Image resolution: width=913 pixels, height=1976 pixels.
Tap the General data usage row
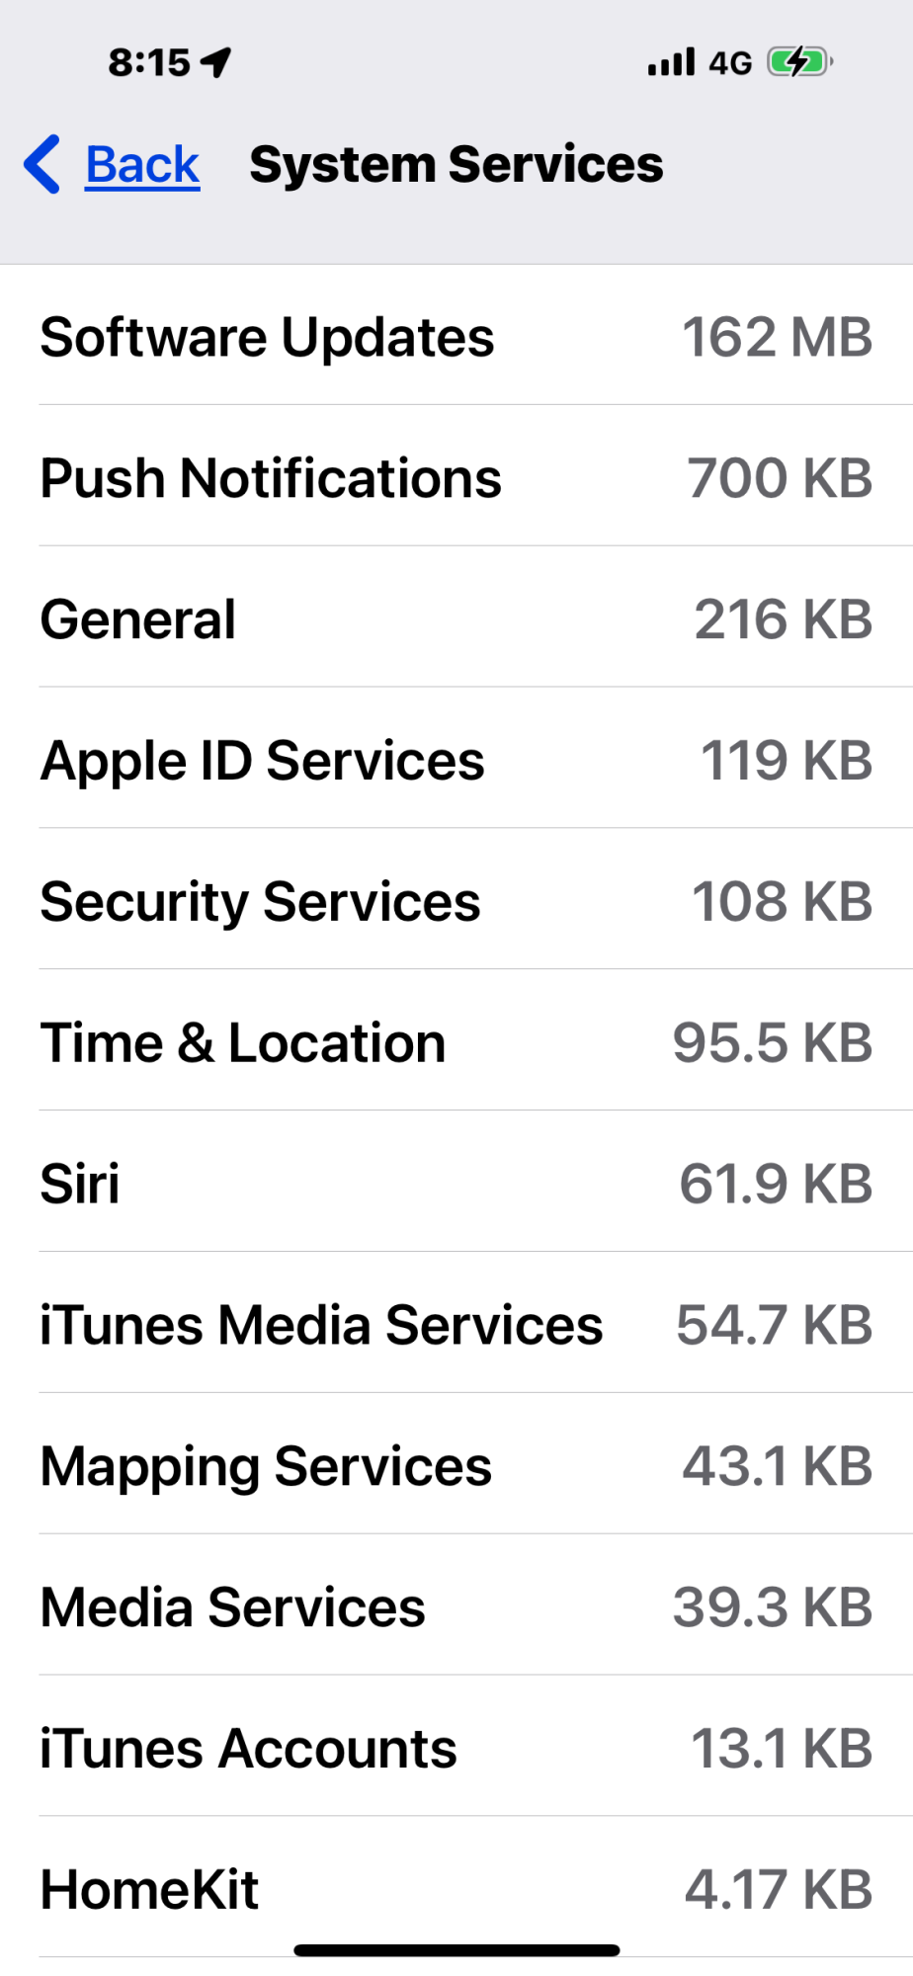pos(456,619)
